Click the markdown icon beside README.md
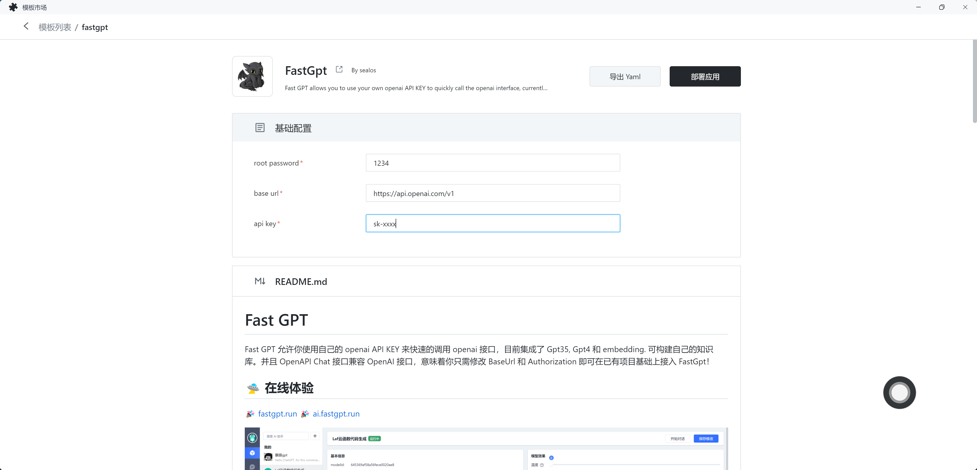 tap(260, 281)
